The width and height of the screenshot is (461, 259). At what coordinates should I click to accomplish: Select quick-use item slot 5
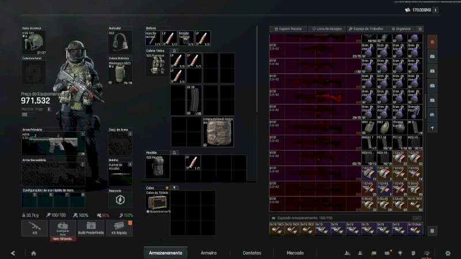coord(29,200)
